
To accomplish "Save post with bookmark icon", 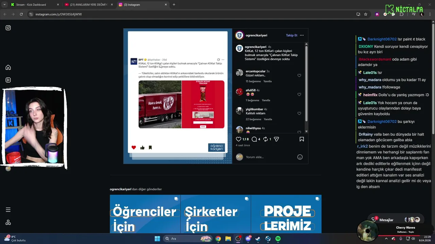I will [302, 139].
